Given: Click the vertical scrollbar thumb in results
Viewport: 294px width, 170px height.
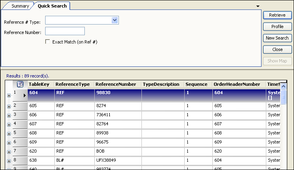Looking at the screenshot, I should [283, 96].
